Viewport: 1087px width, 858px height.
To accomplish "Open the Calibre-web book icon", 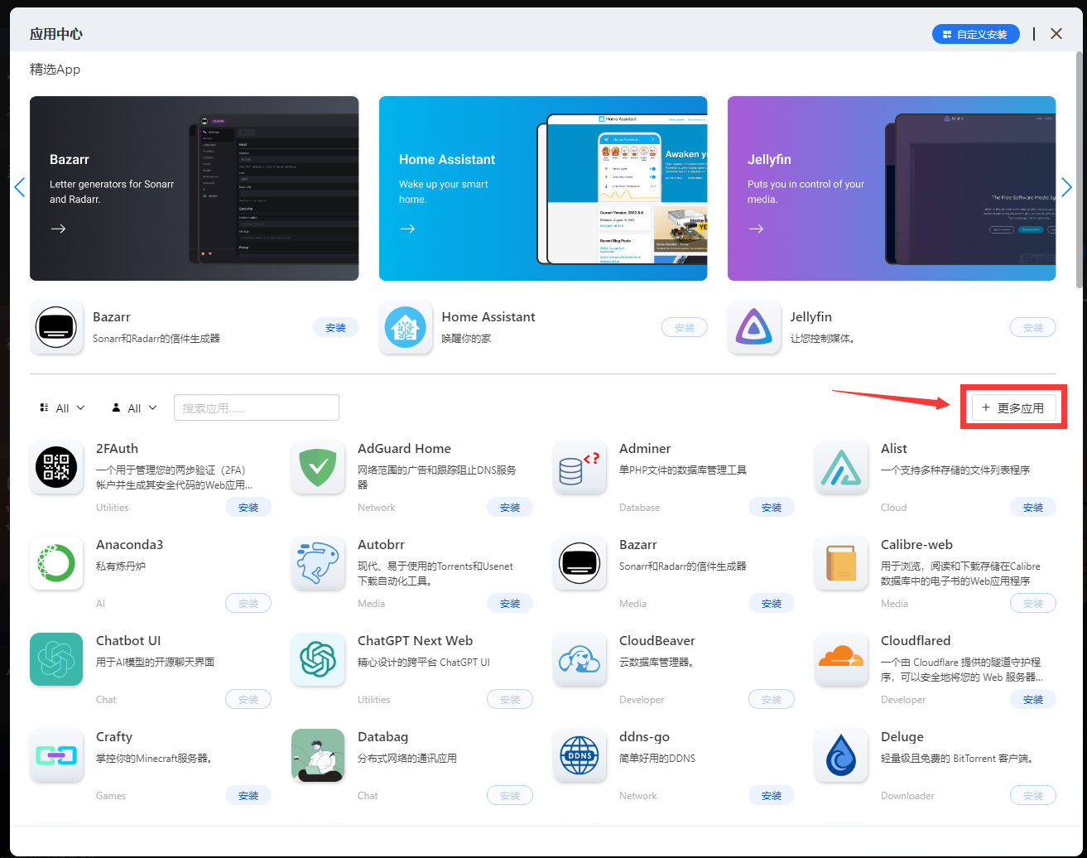I will (841, 563).
